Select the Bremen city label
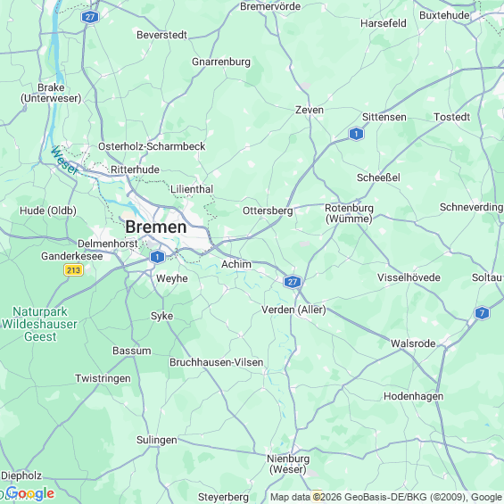This screenshot has width=504, height=504. point(156,227)
